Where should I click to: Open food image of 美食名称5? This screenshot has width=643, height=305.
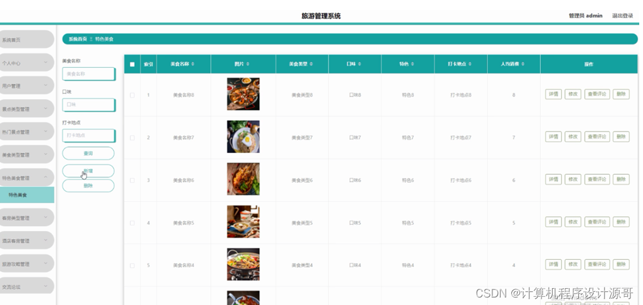(243, 222)
